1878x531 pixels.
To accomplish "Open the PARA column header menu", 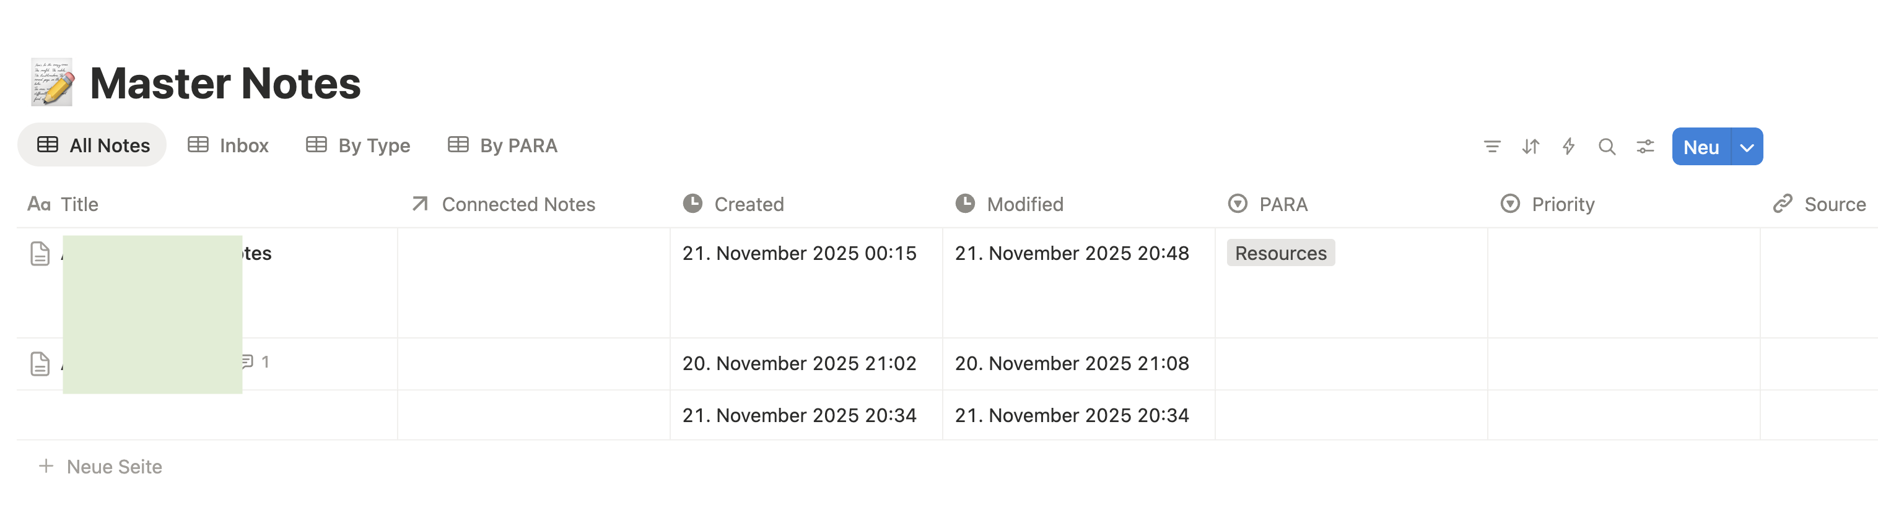I will (x=1282, y=204).
